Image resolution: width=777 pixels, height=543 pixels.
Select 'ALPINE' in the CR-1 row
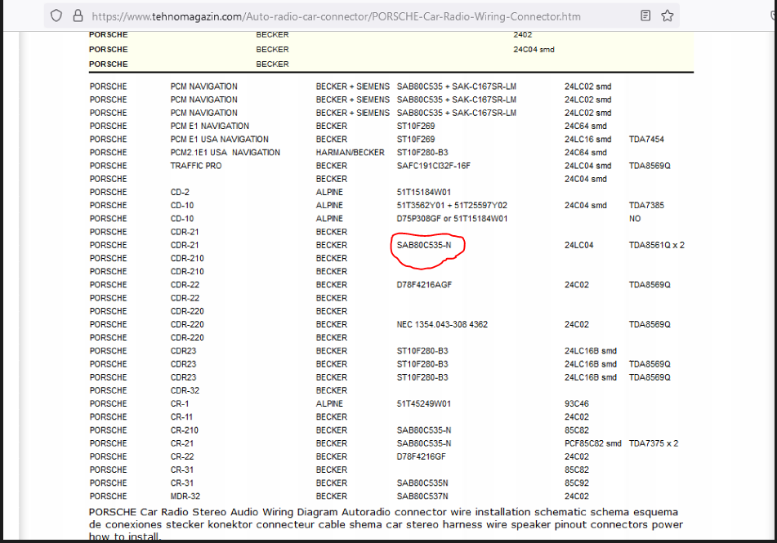pos(329,404)
